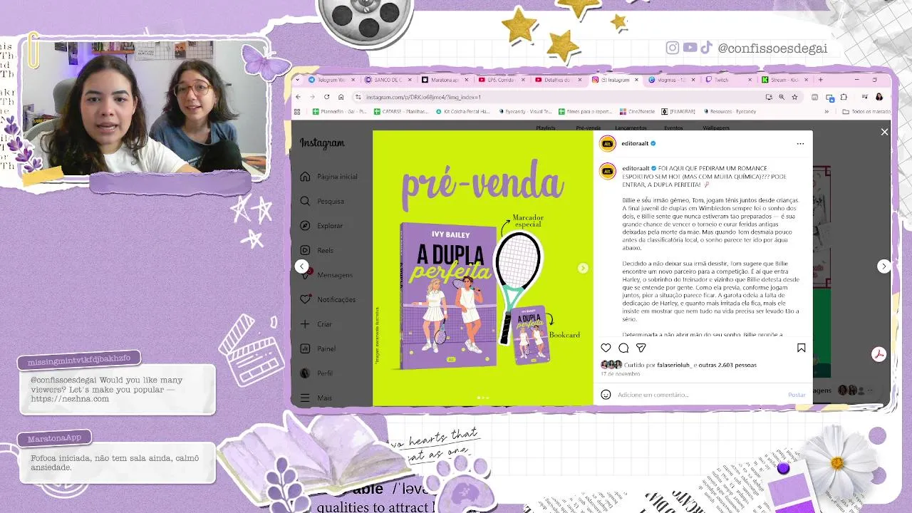This screenshot has width=912, height=513.
Task: Open [FILMGRAB] bookmark
Action: point(678,111)
